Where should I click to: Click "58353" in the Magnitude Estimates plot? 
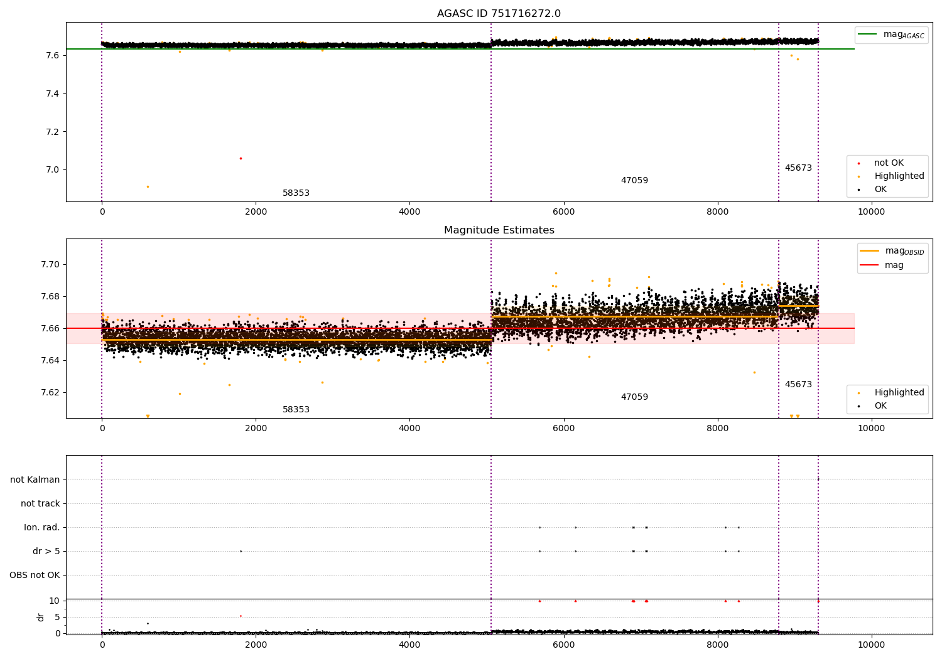[x=296, y=410]
